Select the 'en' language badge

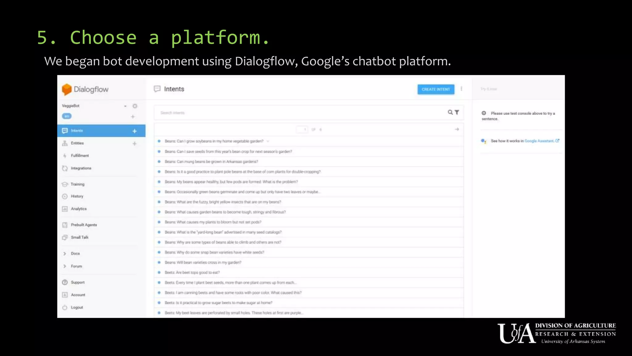tap(67, 116)
